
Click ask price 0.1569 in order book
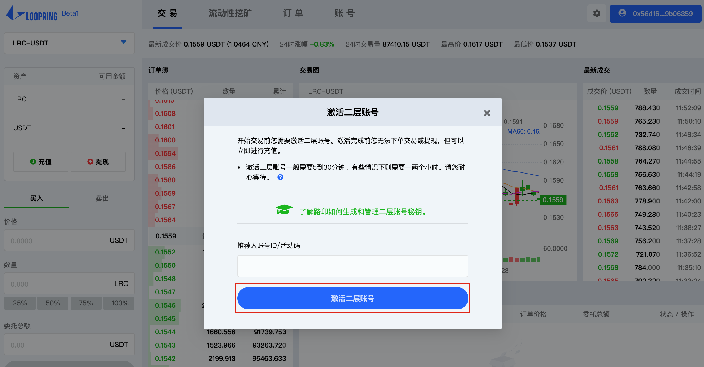point(165,193)
